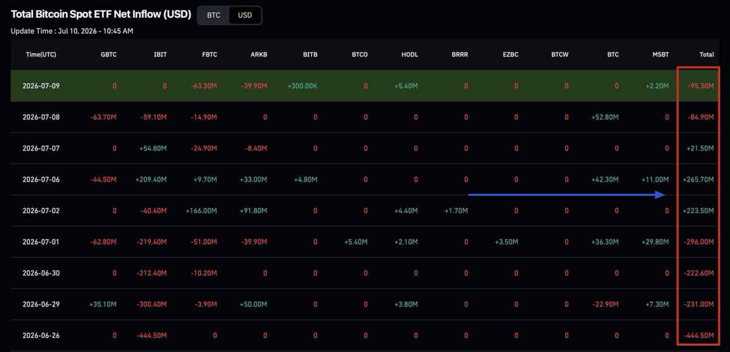730x352 pixels.
Task: Select the 2026-06-30 date row
Action: tap(365, 273)
